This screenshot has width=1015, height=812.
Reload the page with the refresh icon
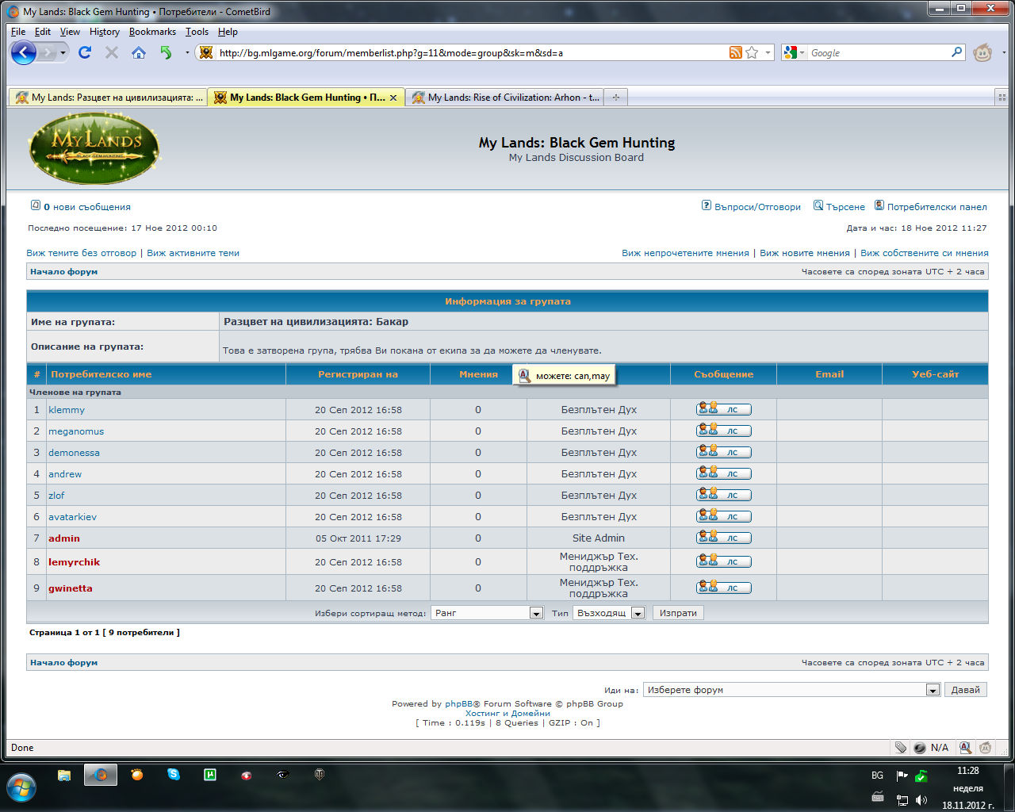click(x=85, y=53)
